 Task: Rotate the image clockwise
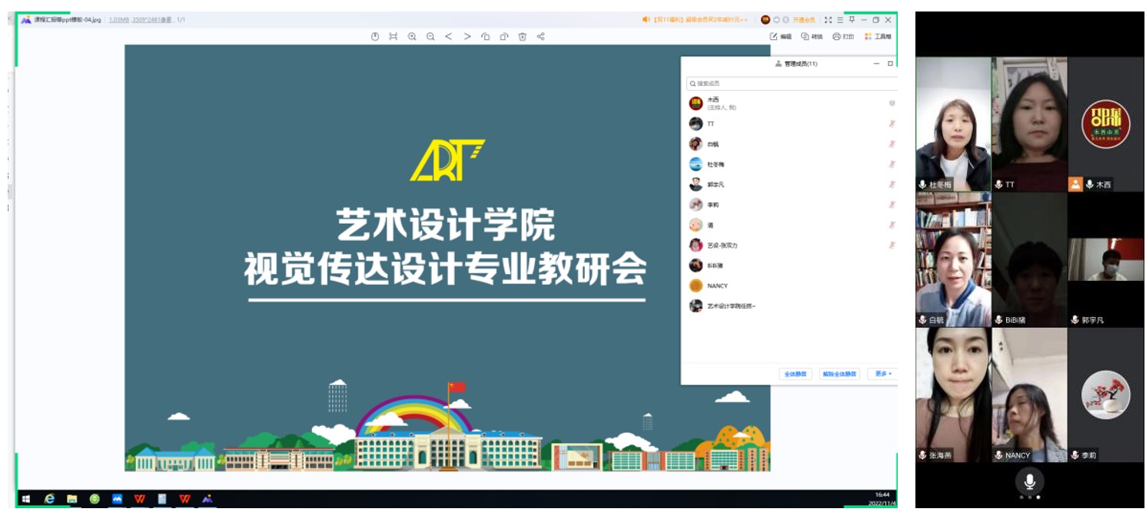(x=504, y=36)
